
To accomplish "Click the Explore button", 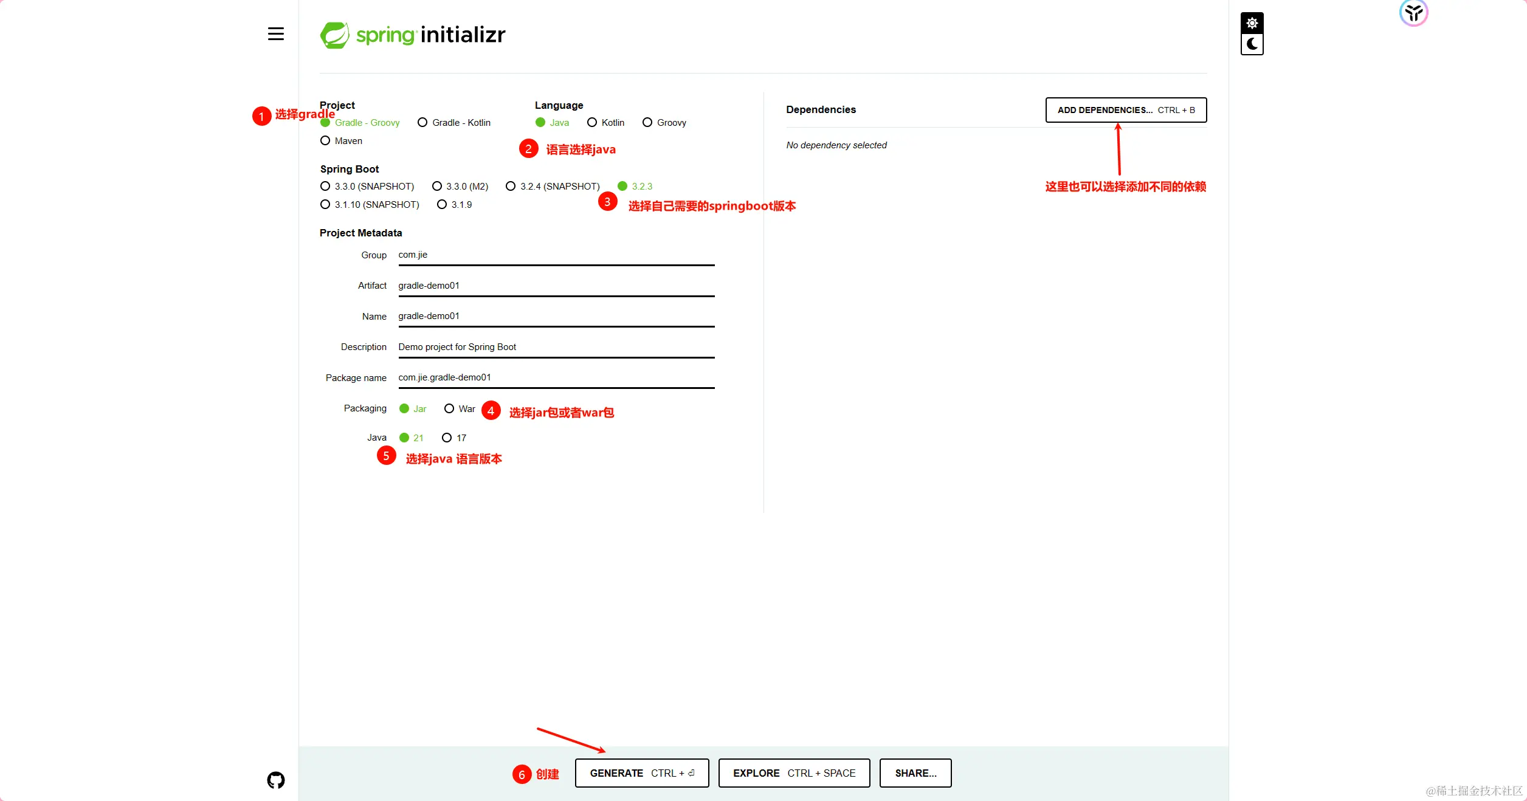I will click(x=794, y=773).
